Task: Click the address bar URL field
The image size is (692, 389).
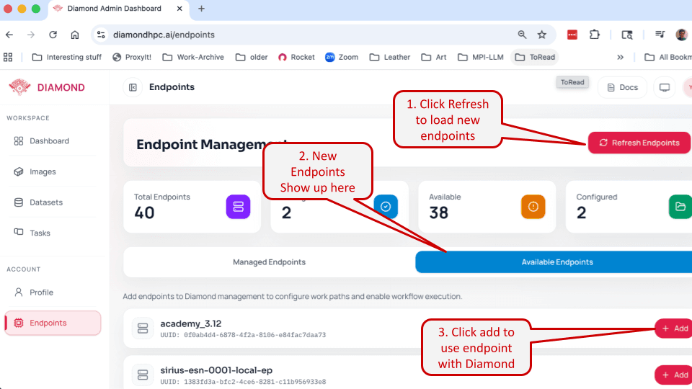Action: point(323,35)
